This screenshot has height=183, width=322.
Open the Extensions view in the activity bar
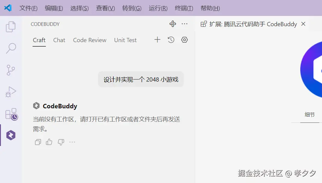click(11, 114)
